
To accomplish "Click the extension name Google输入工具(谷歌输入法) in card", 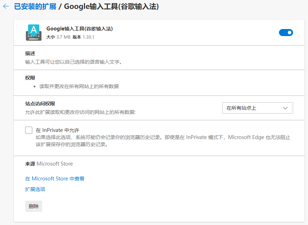I will coord(79,29).
